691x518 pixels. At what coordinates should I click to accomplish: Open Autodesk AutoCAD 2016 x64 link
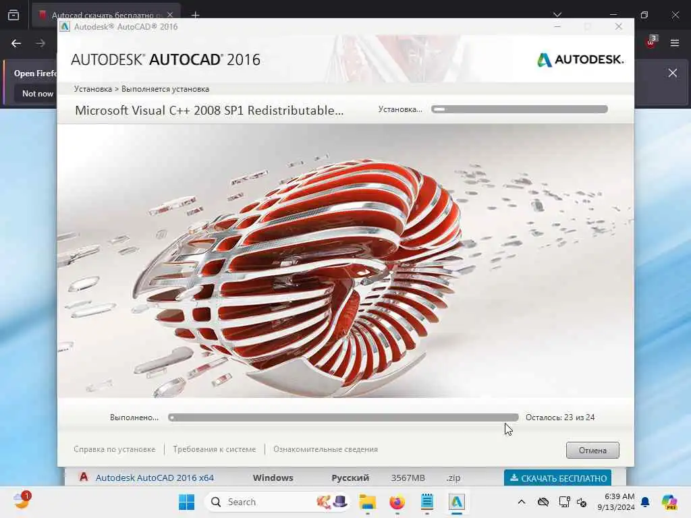click(x=155, y=478)
